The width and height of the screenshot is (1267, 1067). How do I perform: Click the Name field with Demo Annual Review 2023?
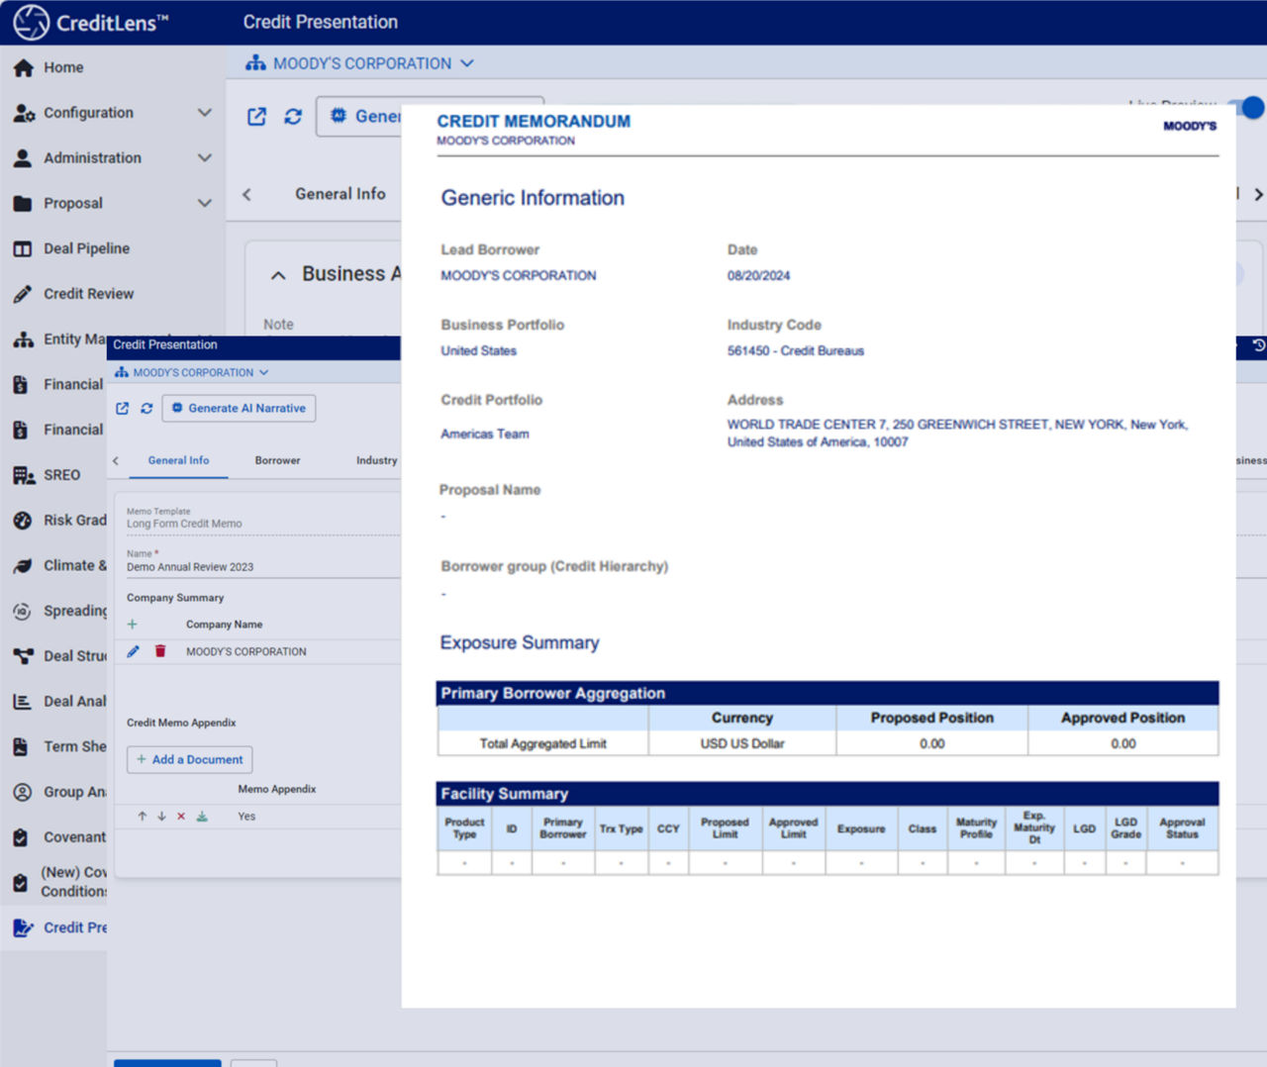tap(190, 567)
